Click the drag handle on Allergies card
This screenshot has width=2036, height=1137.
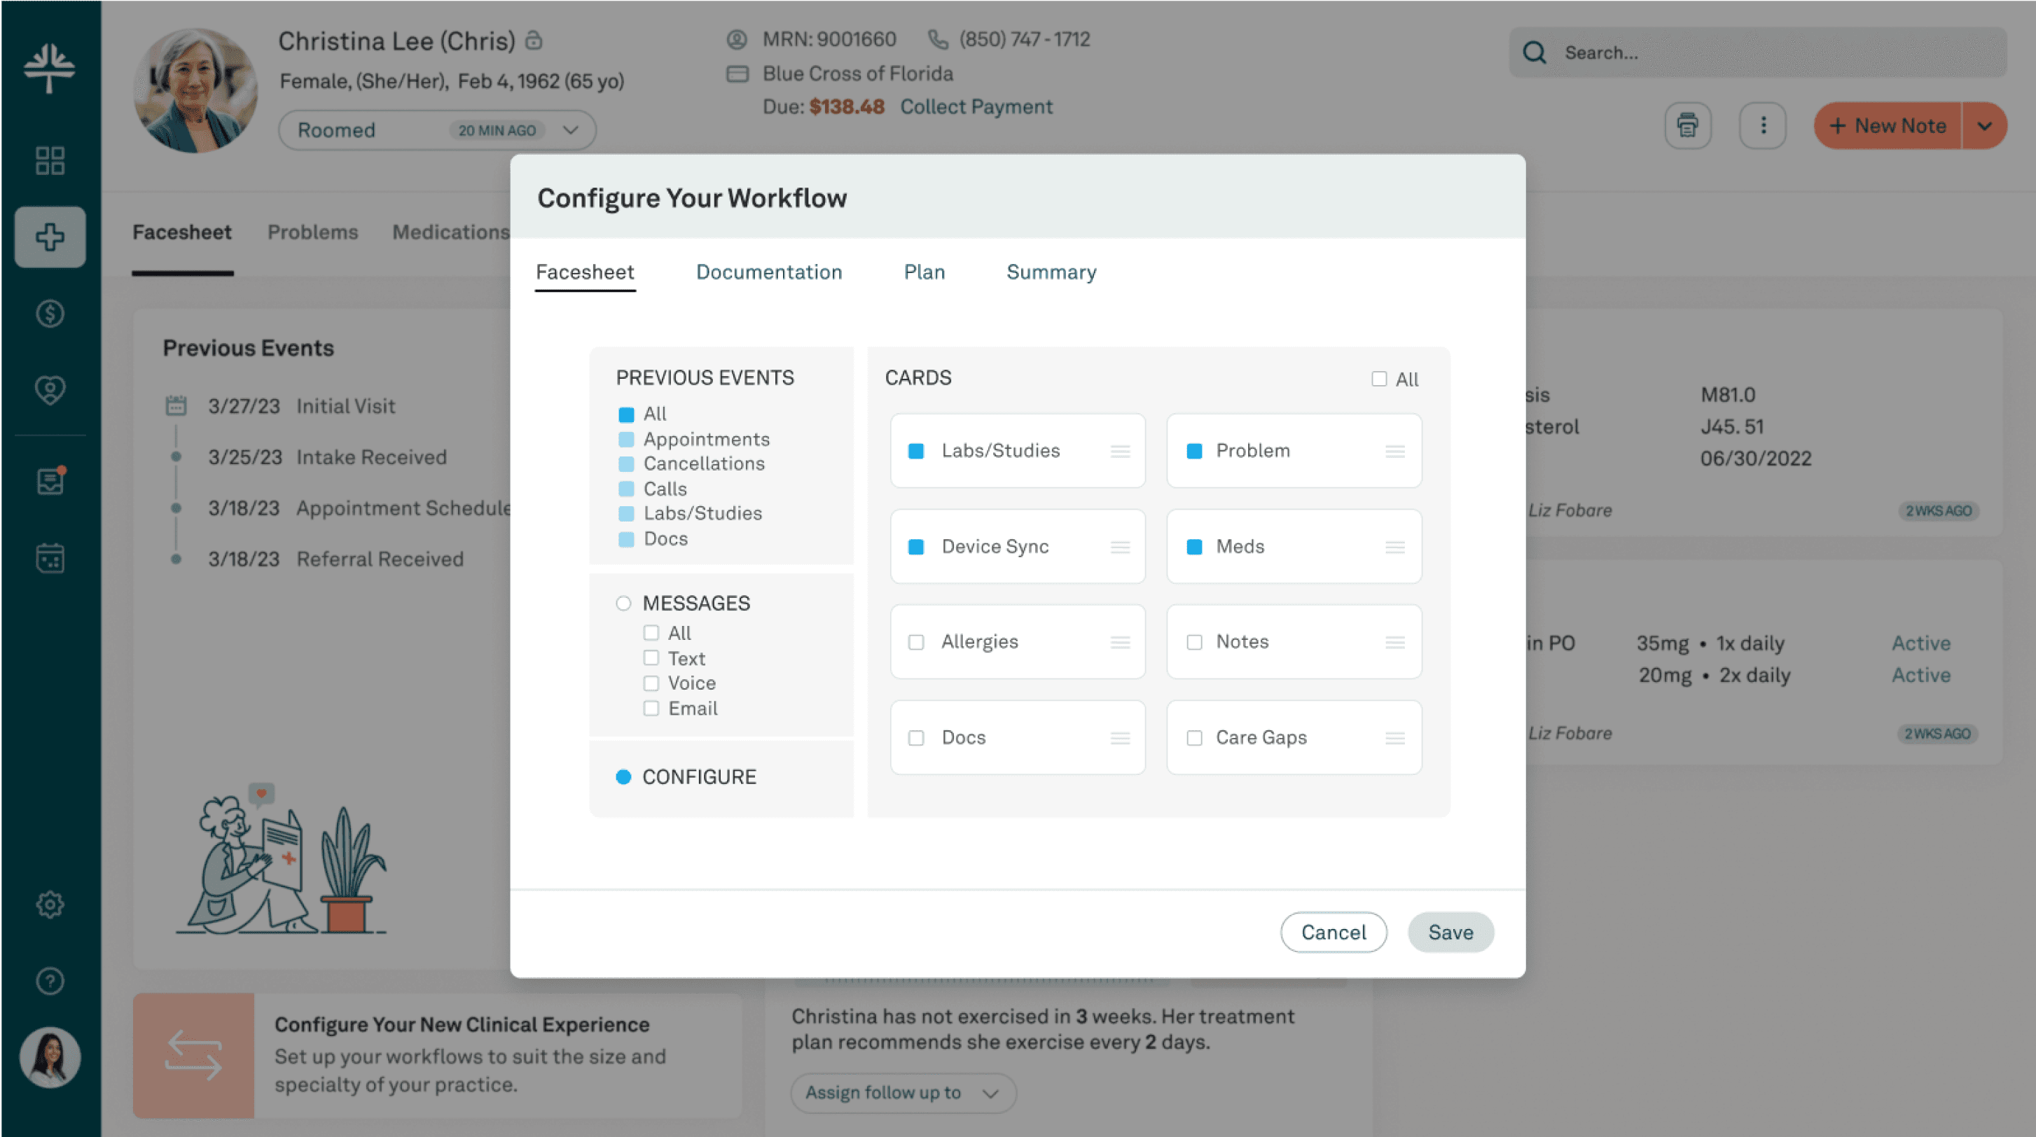[1120, 643]
